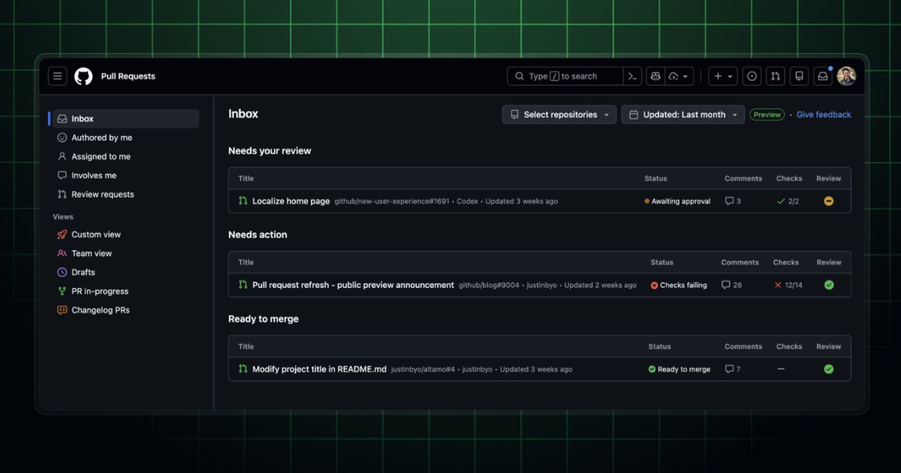Open the Pull requests header icon

(776, 76)
